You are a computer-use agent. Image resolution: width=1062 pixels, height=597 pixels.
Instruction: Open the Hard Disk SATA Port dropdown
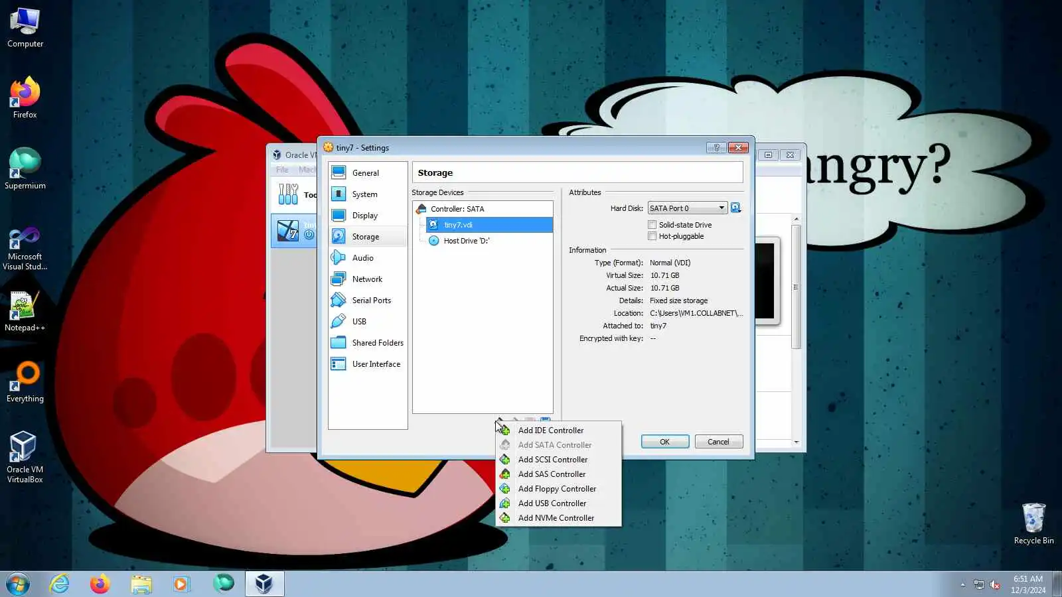pyautogui.click(x=687, y=208)
